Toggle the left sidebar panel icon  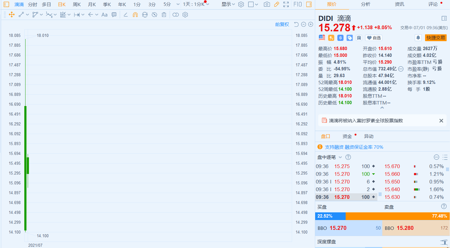pos(6,4)
